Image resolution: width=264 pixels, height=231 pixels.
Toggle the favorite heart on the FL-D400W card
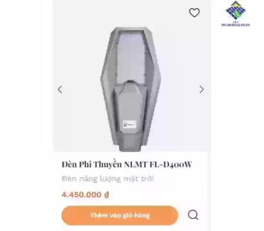point(194,13)
